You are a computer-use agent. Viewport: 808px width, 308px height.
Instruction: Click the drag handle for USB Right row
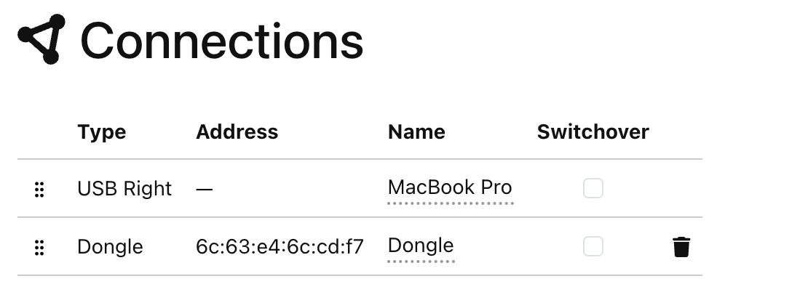pyautogui.click(x=39, y=190)
